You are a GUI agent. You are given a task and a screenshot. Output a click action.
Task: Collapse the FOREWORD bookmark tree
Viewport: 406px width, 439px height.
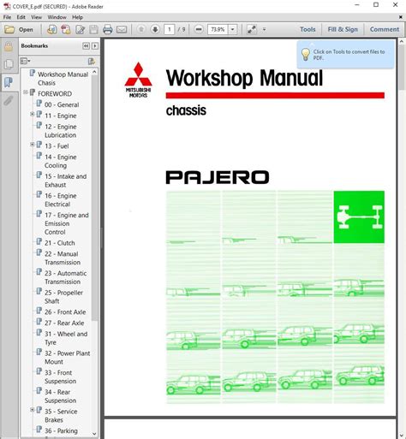[x=26, y=92]
